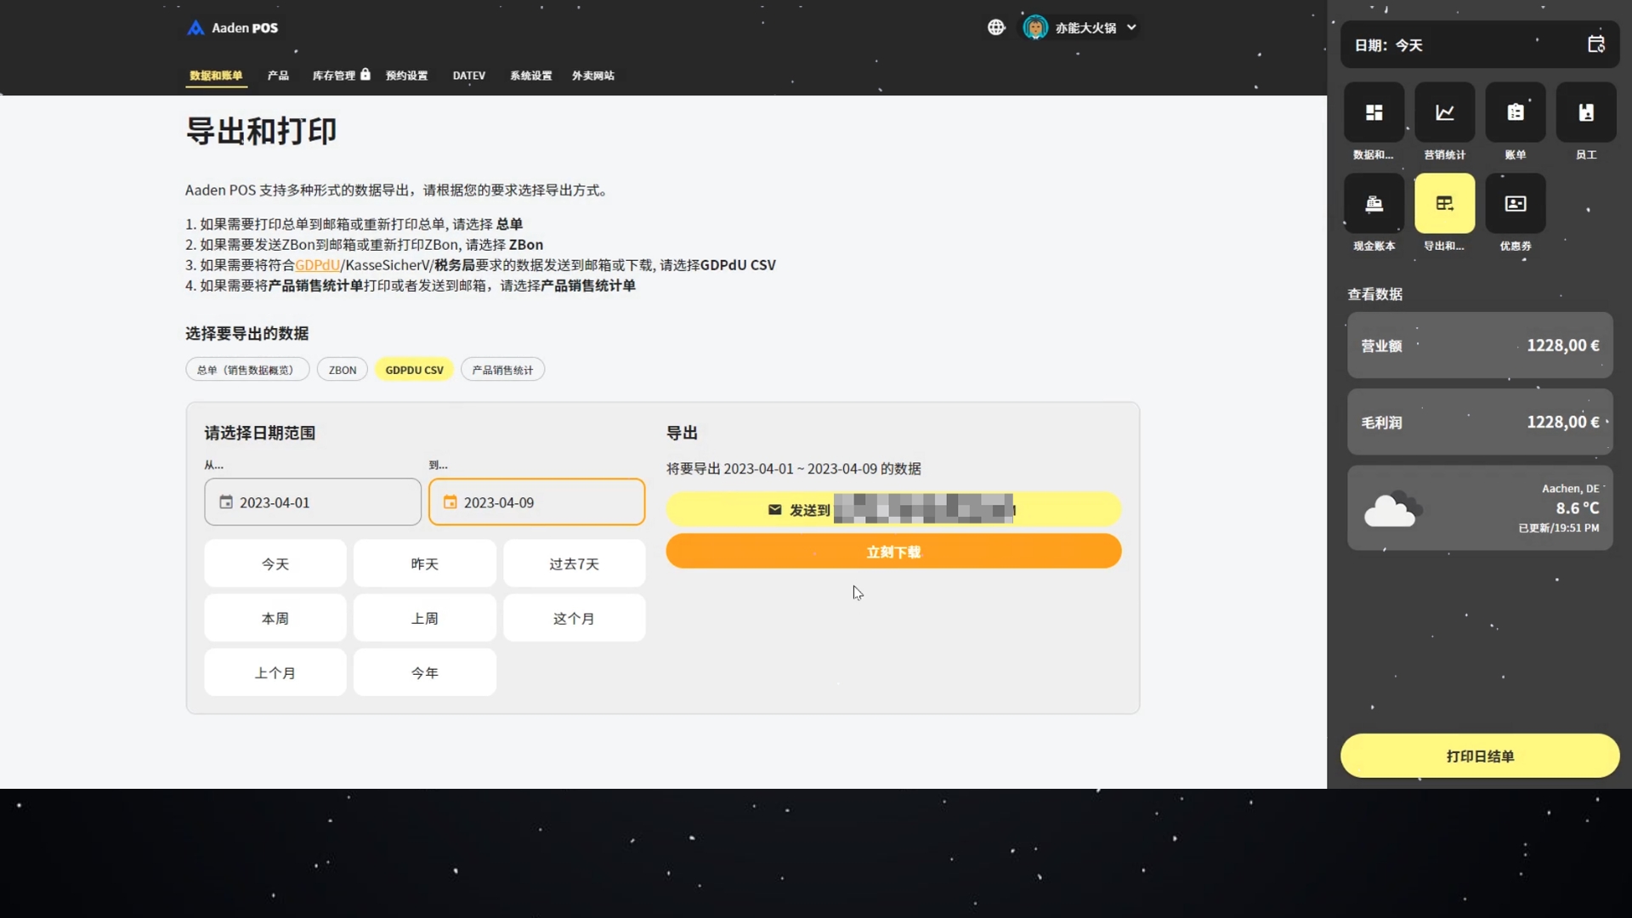The width and height of the screenshot is (1632, 918).
Task: Open the start date picker 2023-04-01
Action: click(x=312, y=502)
